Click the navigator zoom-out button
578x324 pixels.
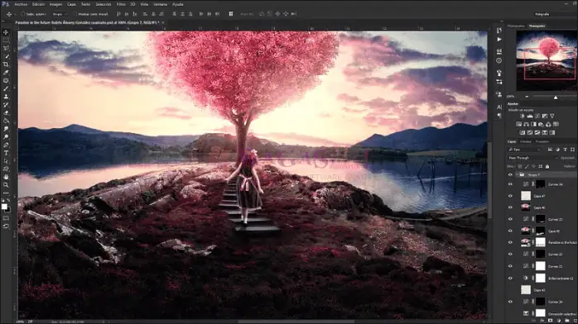pos(527,97)
